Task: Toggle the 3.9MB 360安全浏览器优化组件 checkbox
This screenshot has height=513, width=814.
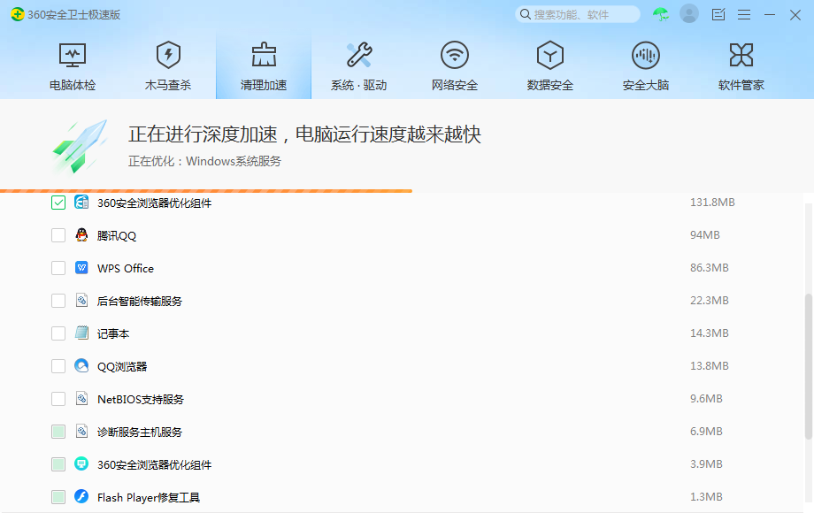Action: click(x=58, y=464)
